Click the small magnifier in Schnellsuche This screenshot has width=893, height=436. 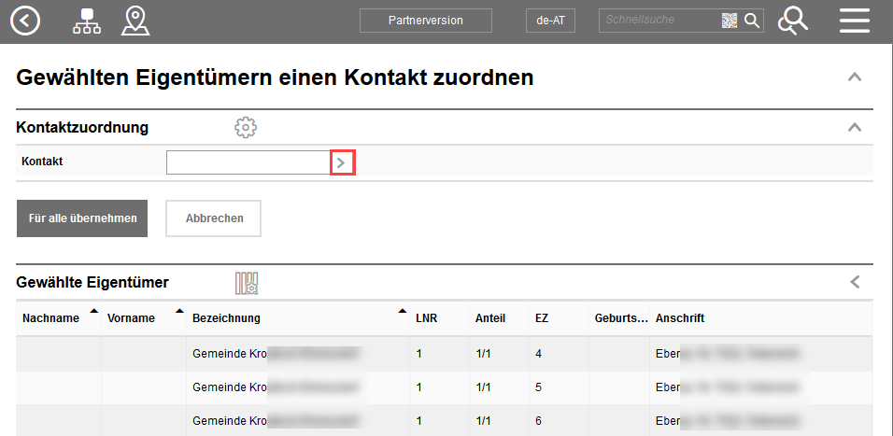pos(752,21)
